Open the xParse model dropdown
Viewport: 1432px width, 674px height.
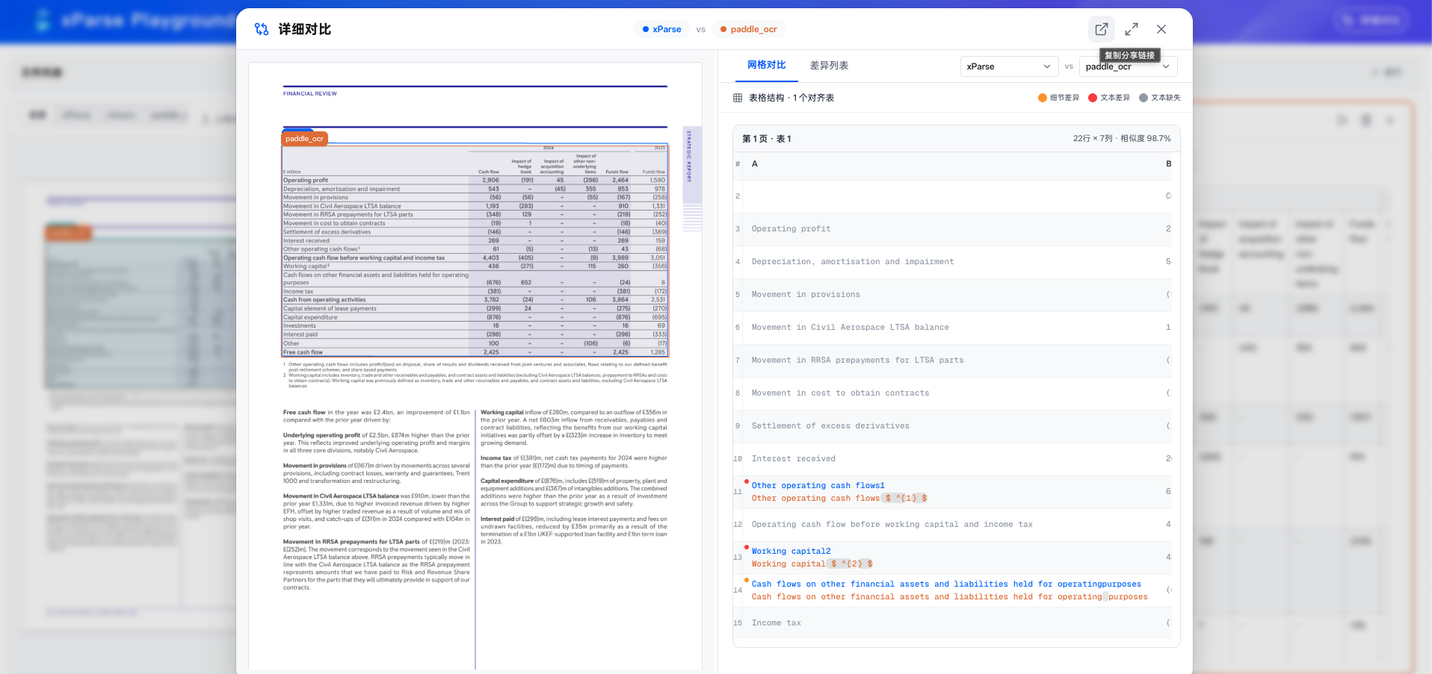click(x=1009, y=66)
